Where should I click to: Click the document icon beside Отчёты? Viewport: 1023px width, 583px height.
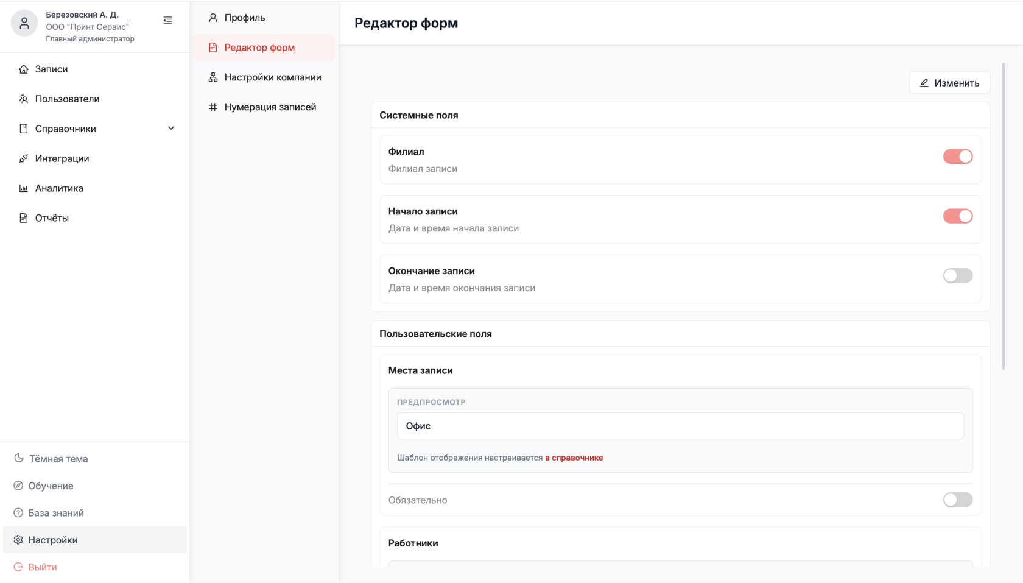(x=24, y=218)
